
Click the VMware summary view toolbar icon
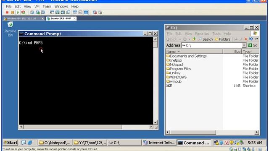[75, 12]
